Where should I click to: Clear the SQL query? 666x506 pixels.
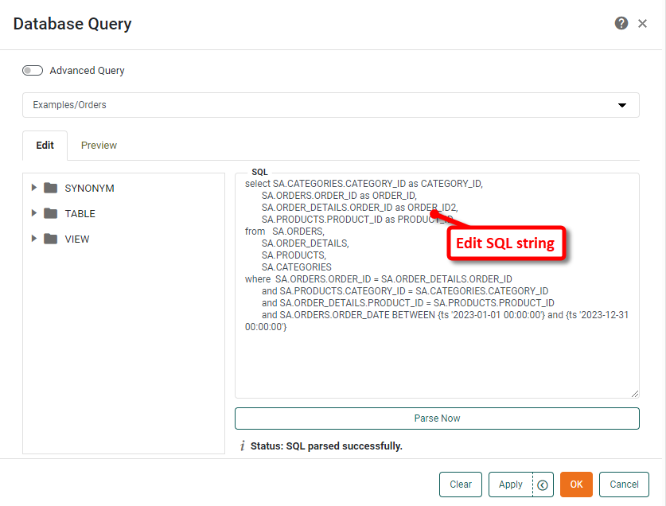(x=460, y=484)
